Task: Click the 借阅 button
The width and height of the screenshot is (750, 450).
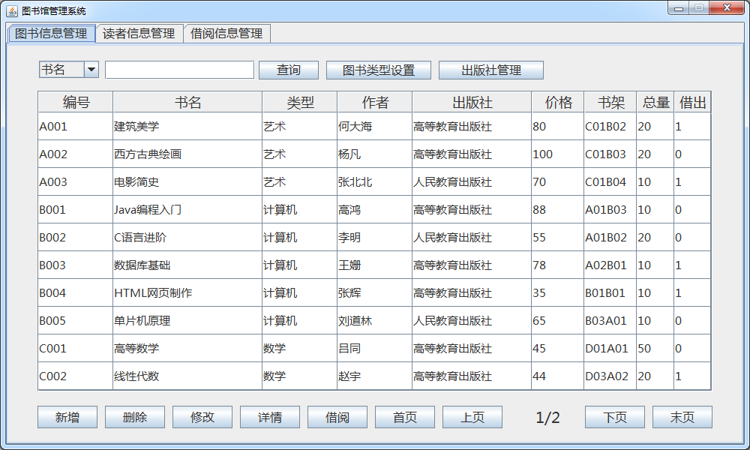Action: tap(337, 417)
